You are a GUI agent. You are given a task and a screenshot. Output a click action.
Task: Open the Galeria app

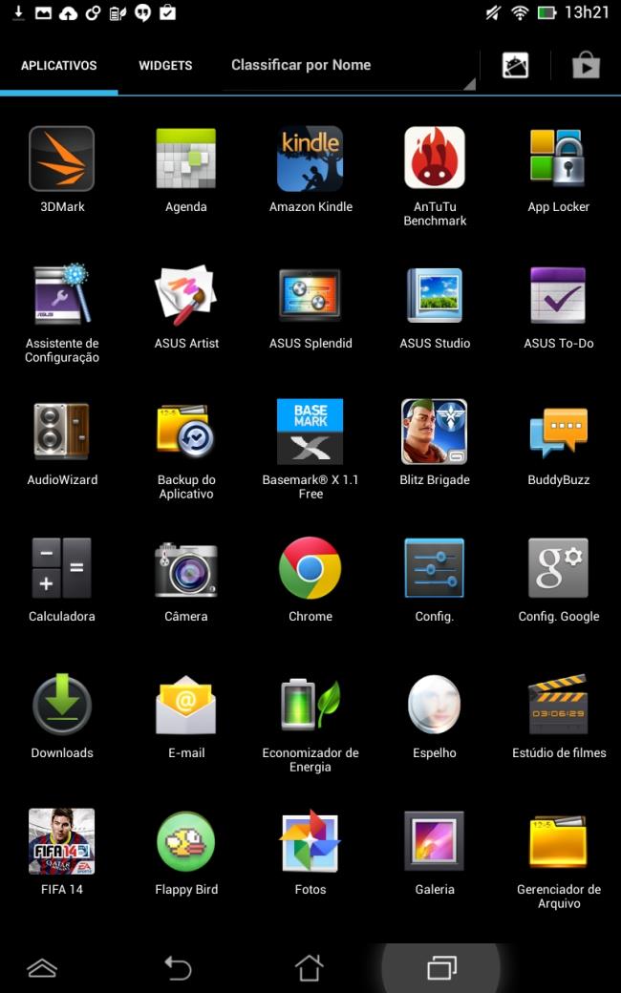[435, 841]
